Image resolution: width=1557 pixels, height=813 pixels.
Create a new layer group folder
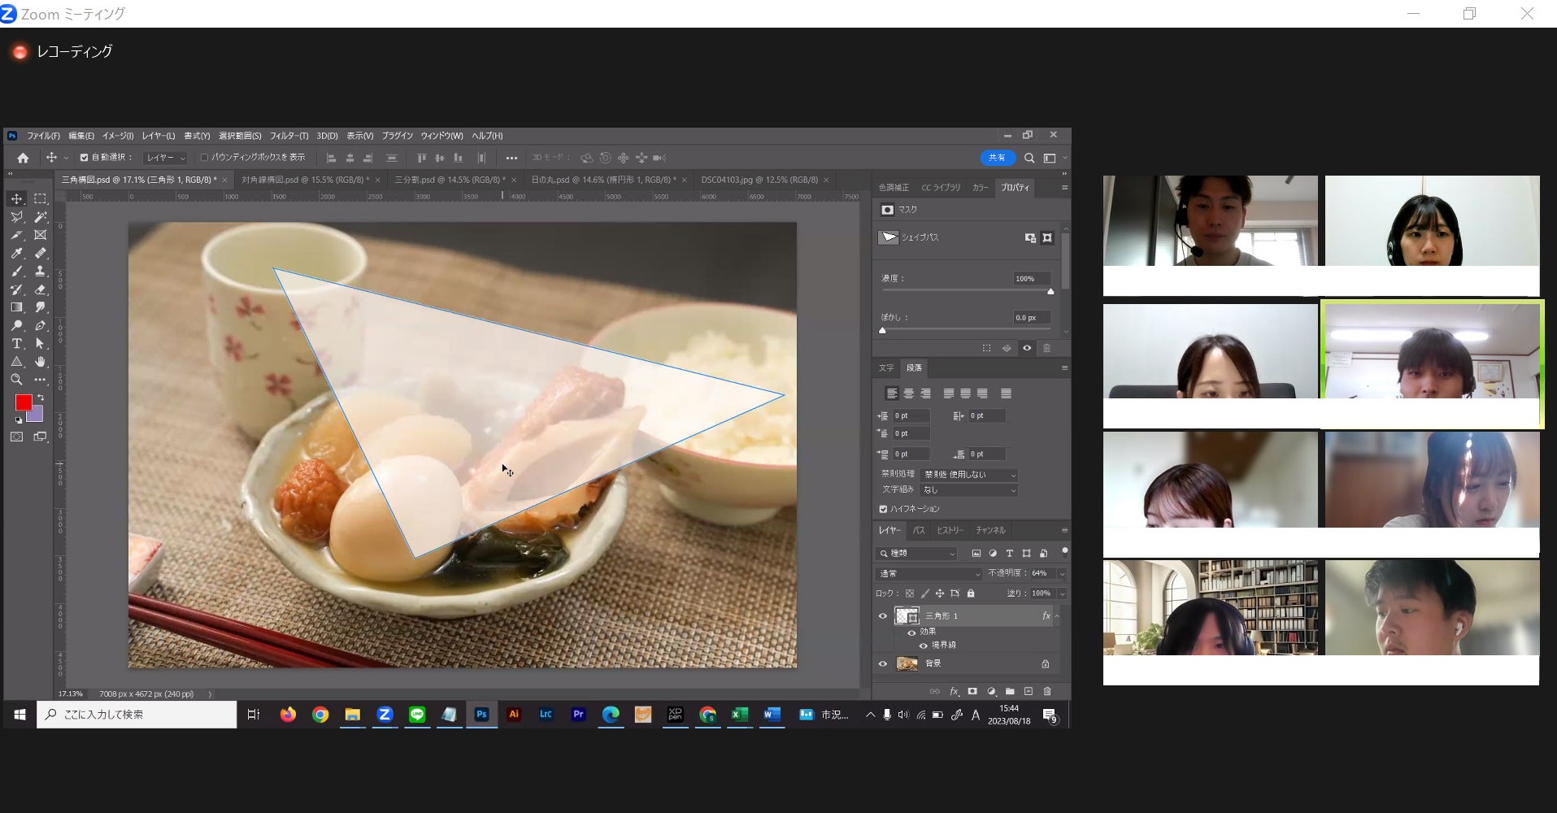point(1010,691)
